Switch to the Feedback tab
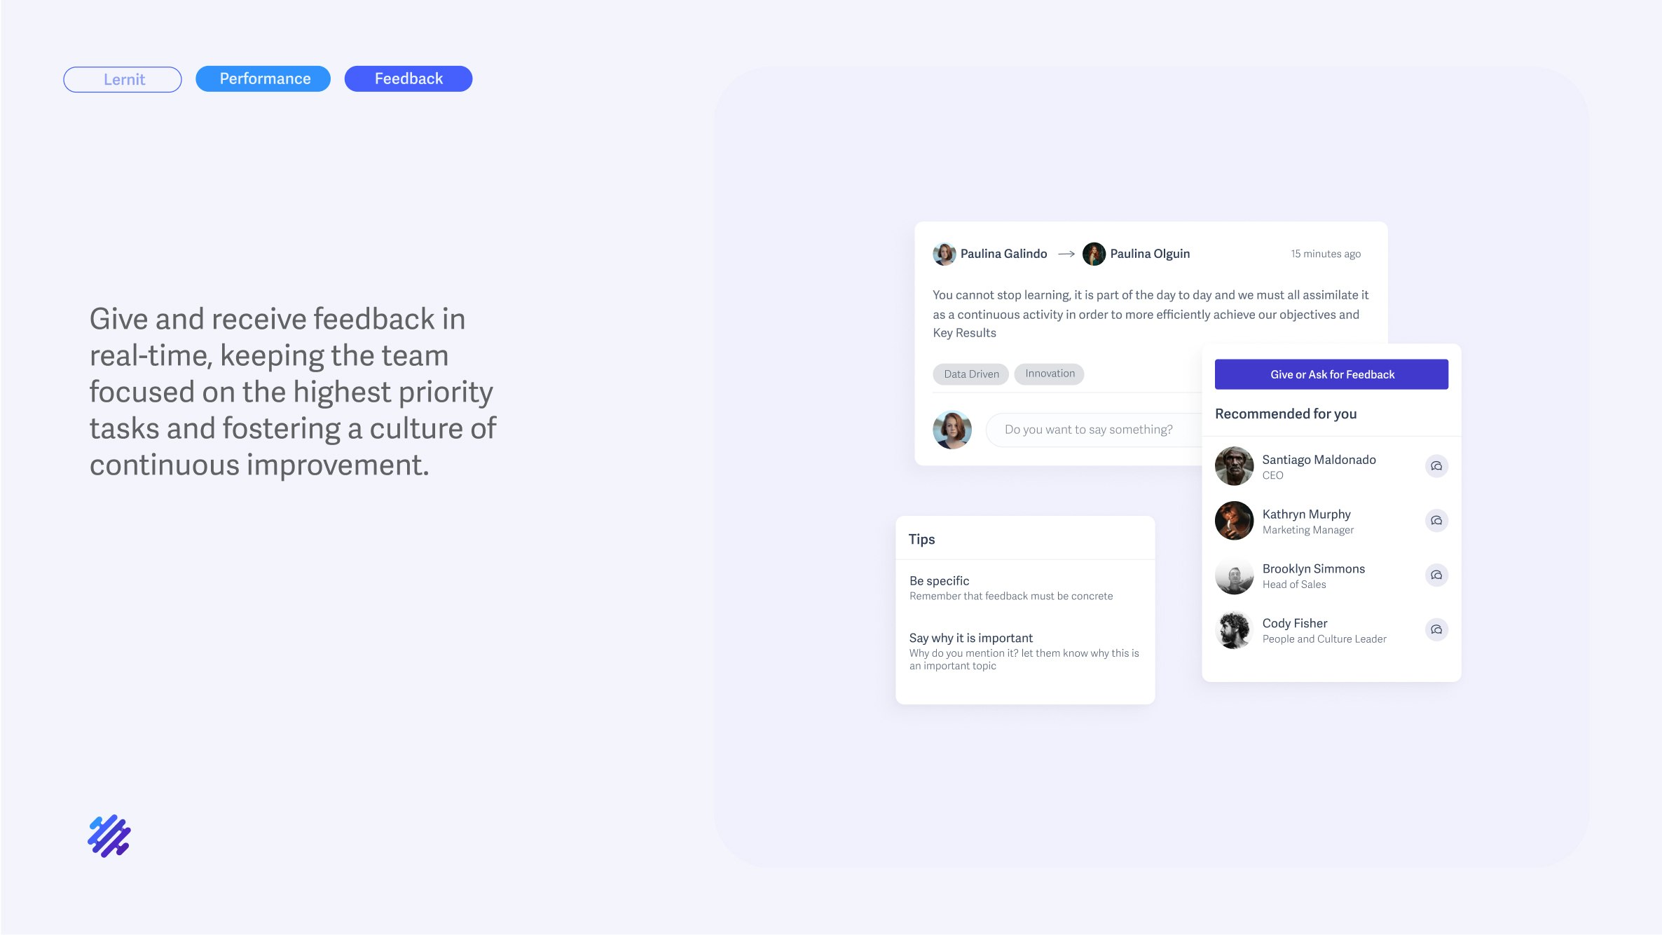 pos(408,79)
